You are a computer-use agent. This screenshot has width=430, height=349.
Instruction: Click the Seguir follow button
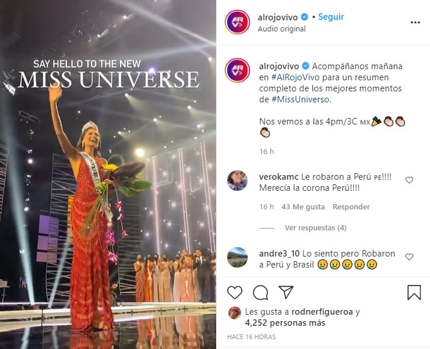click(x=331, y=17)
